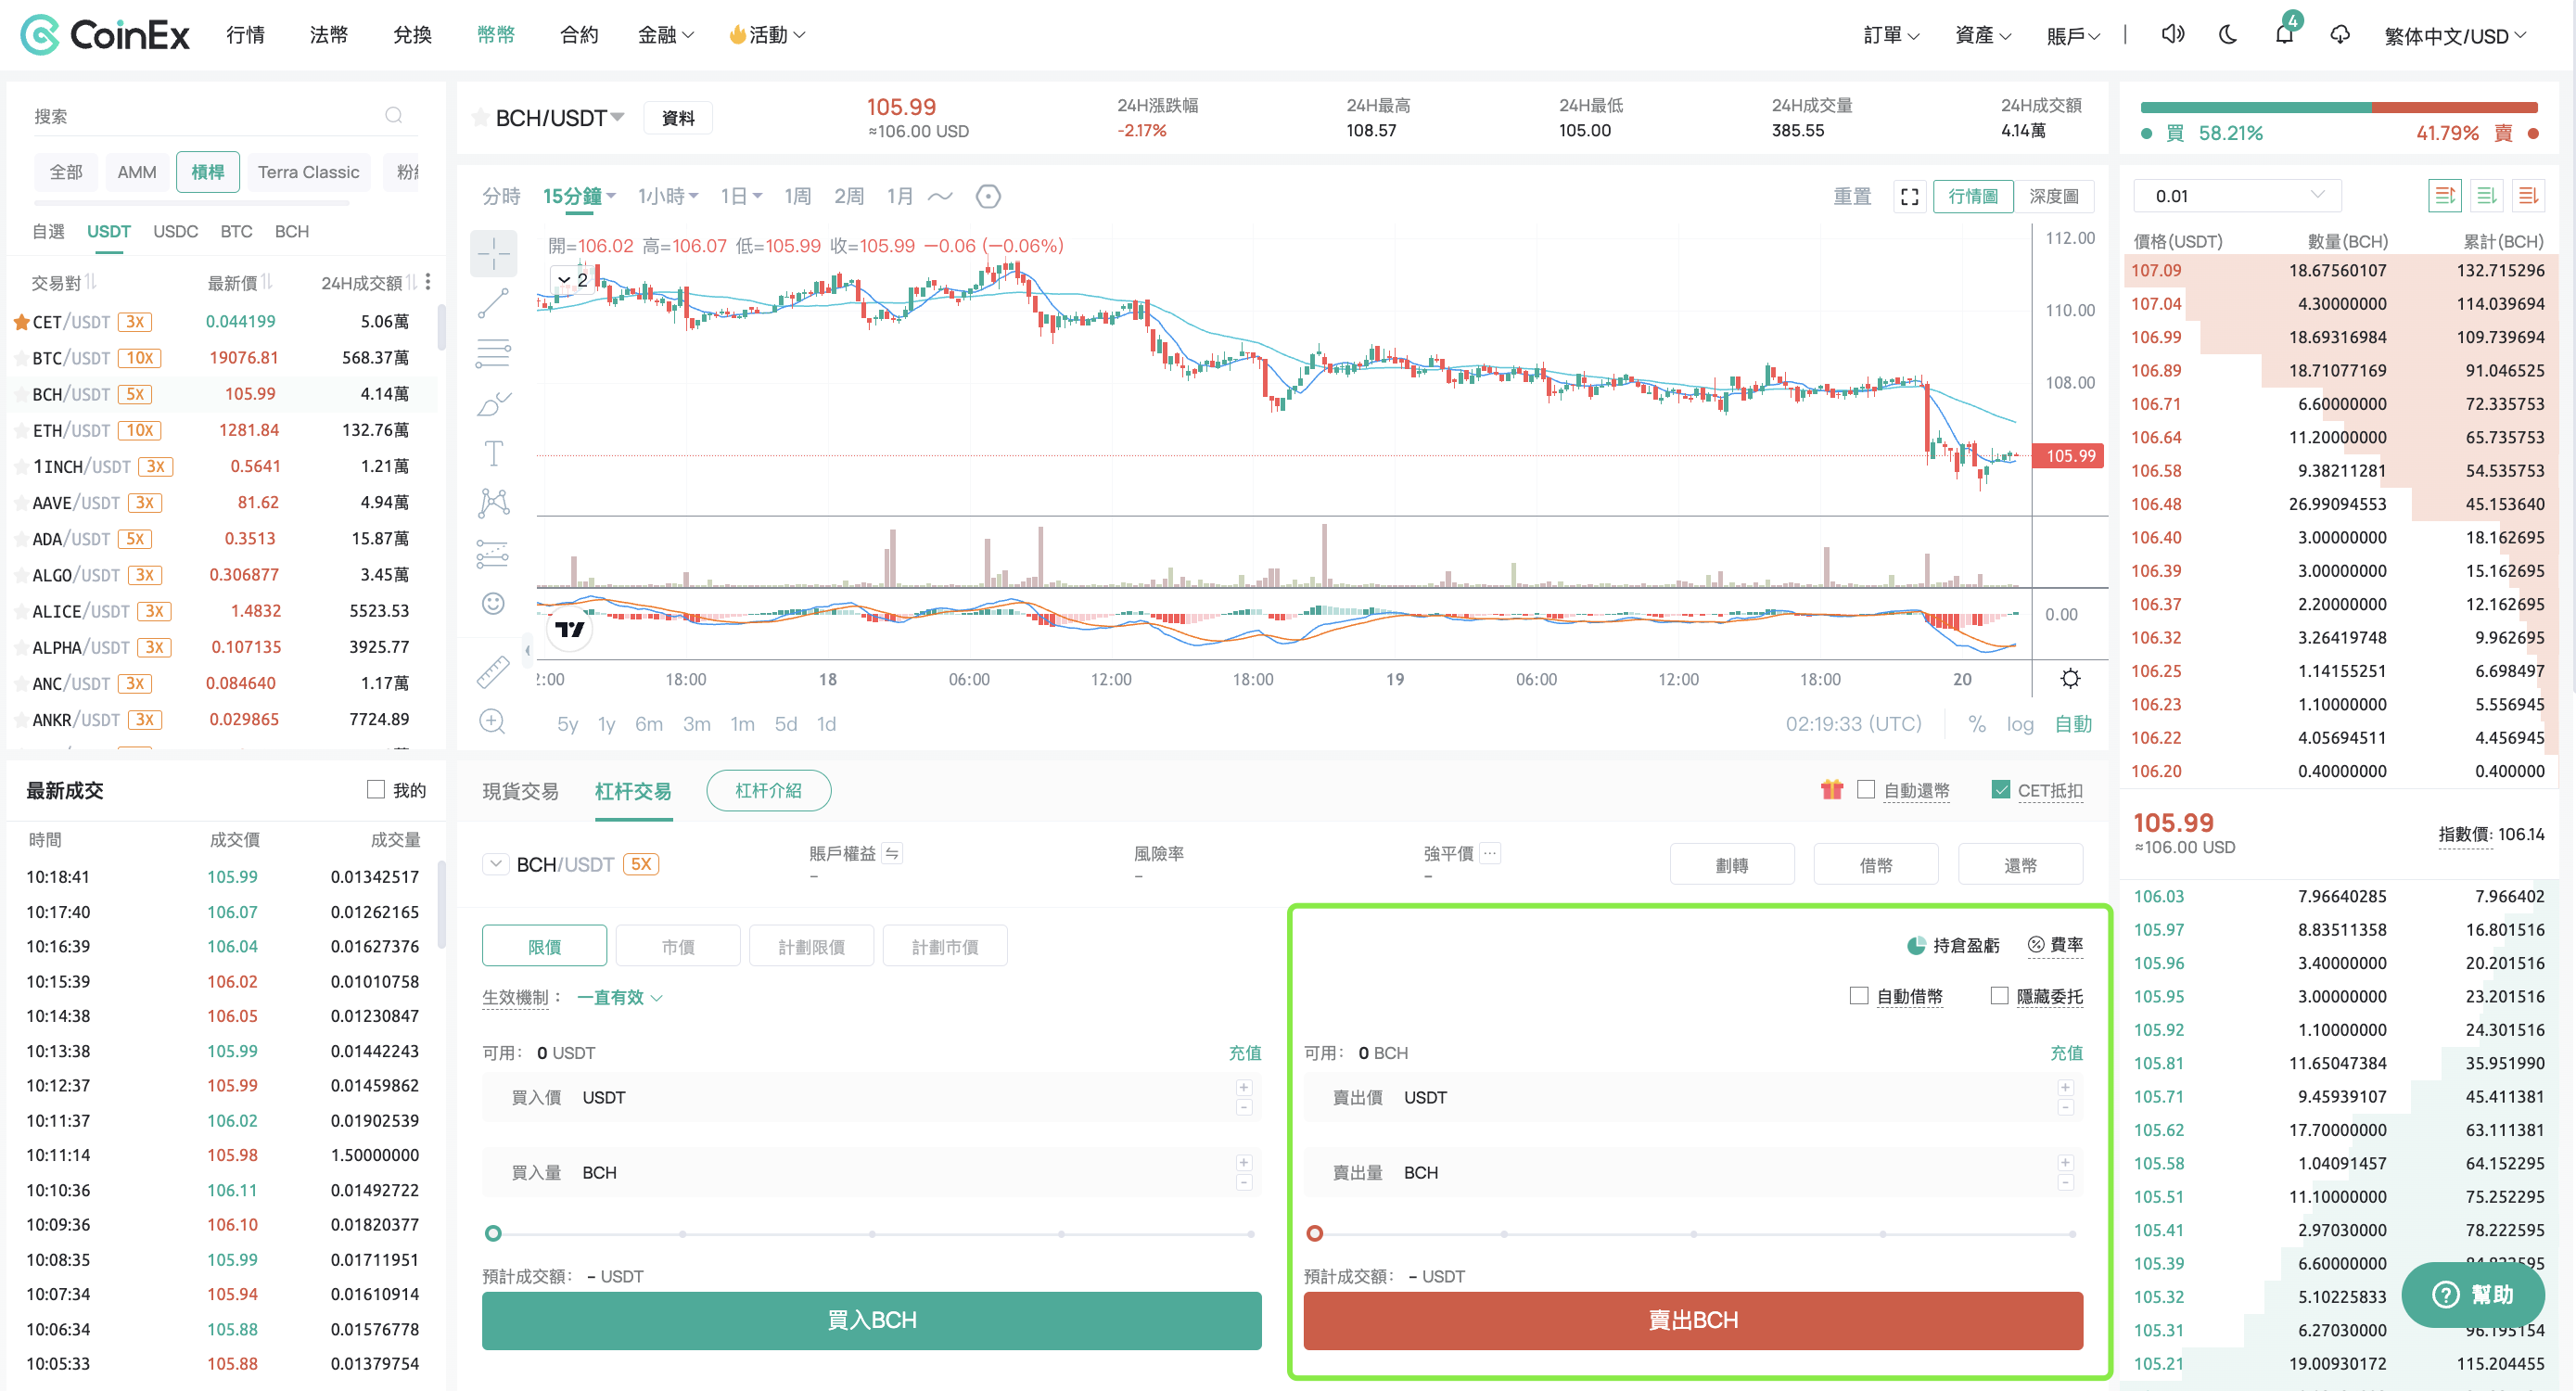Viewport: 2576px width, 1391px height.
Task: Open chart settings gear icon
Action: coord(2070,679)
